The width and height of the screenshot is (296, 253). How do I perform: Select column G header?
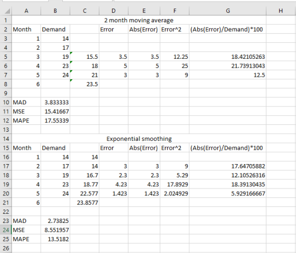pyautogui.click(x=228, y=11)
